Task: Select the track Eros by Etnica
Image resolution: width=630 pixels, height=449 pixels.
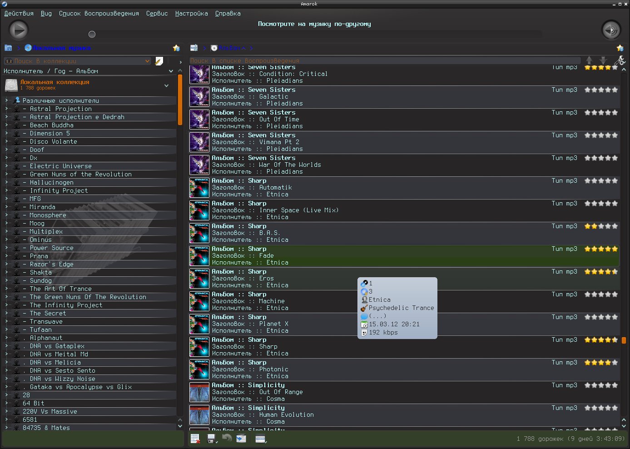Action: pos(404,279)
